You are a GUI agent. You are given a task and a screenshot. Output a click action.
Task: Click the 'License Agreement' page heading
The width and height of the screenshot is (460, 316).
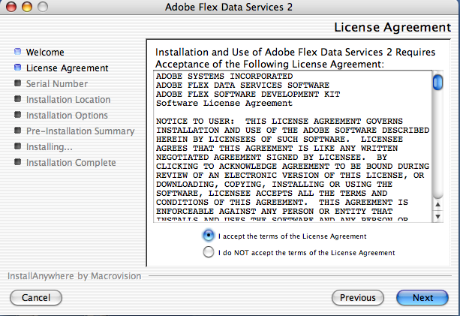(x=392, y=27)
